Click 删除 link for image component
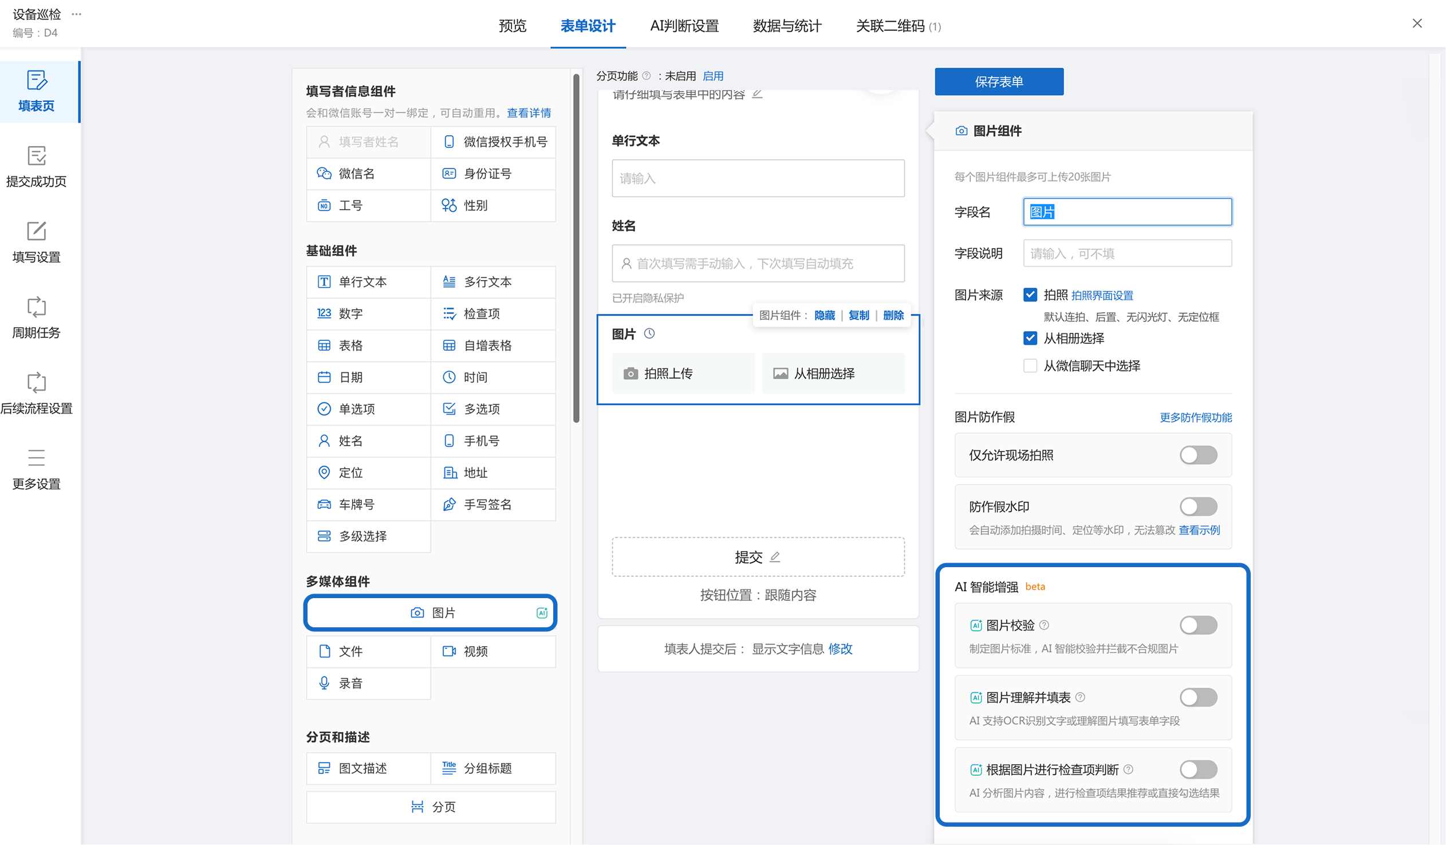This screenshot has height=845, width=1446. pos(893,316)
